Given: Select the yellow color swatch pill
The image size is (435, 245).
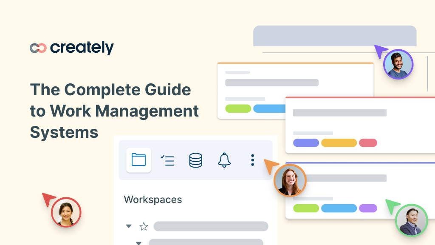Looking at the screenshot, I should [339, 143].
